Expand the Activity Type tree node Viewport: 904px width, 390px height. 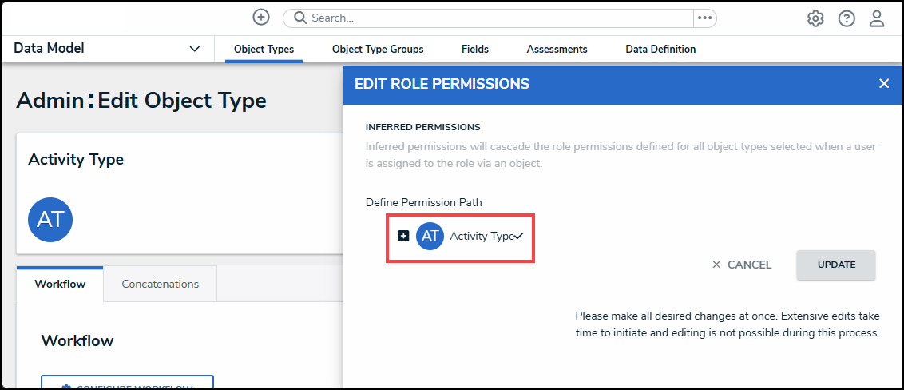[x=403, y=236]
